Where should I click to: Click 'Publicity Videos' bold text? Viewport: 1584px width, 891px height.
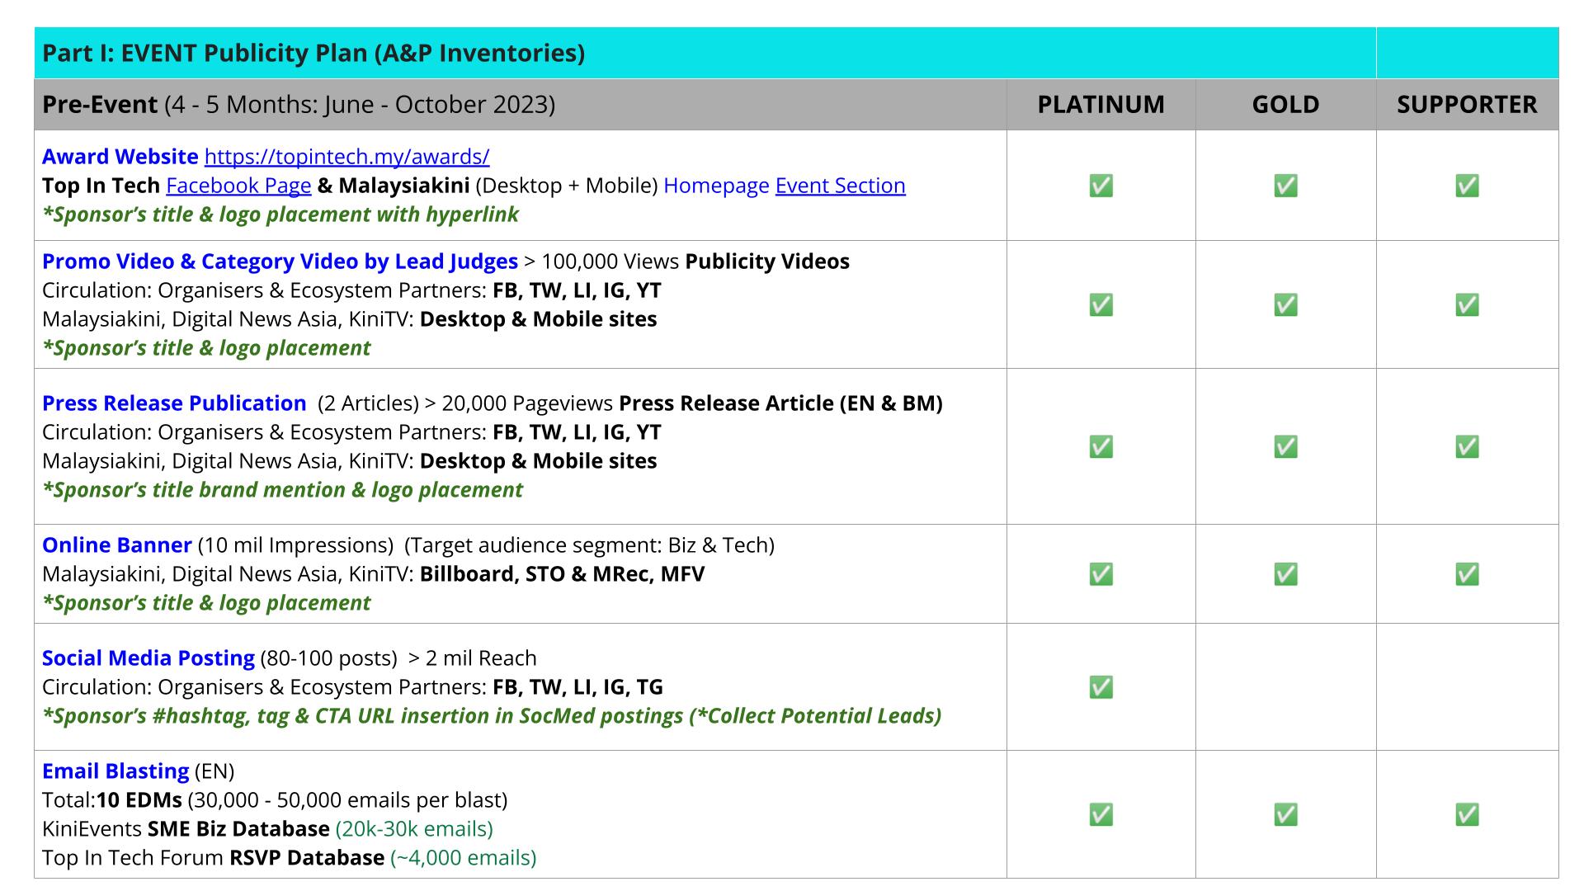pos(767,262)
